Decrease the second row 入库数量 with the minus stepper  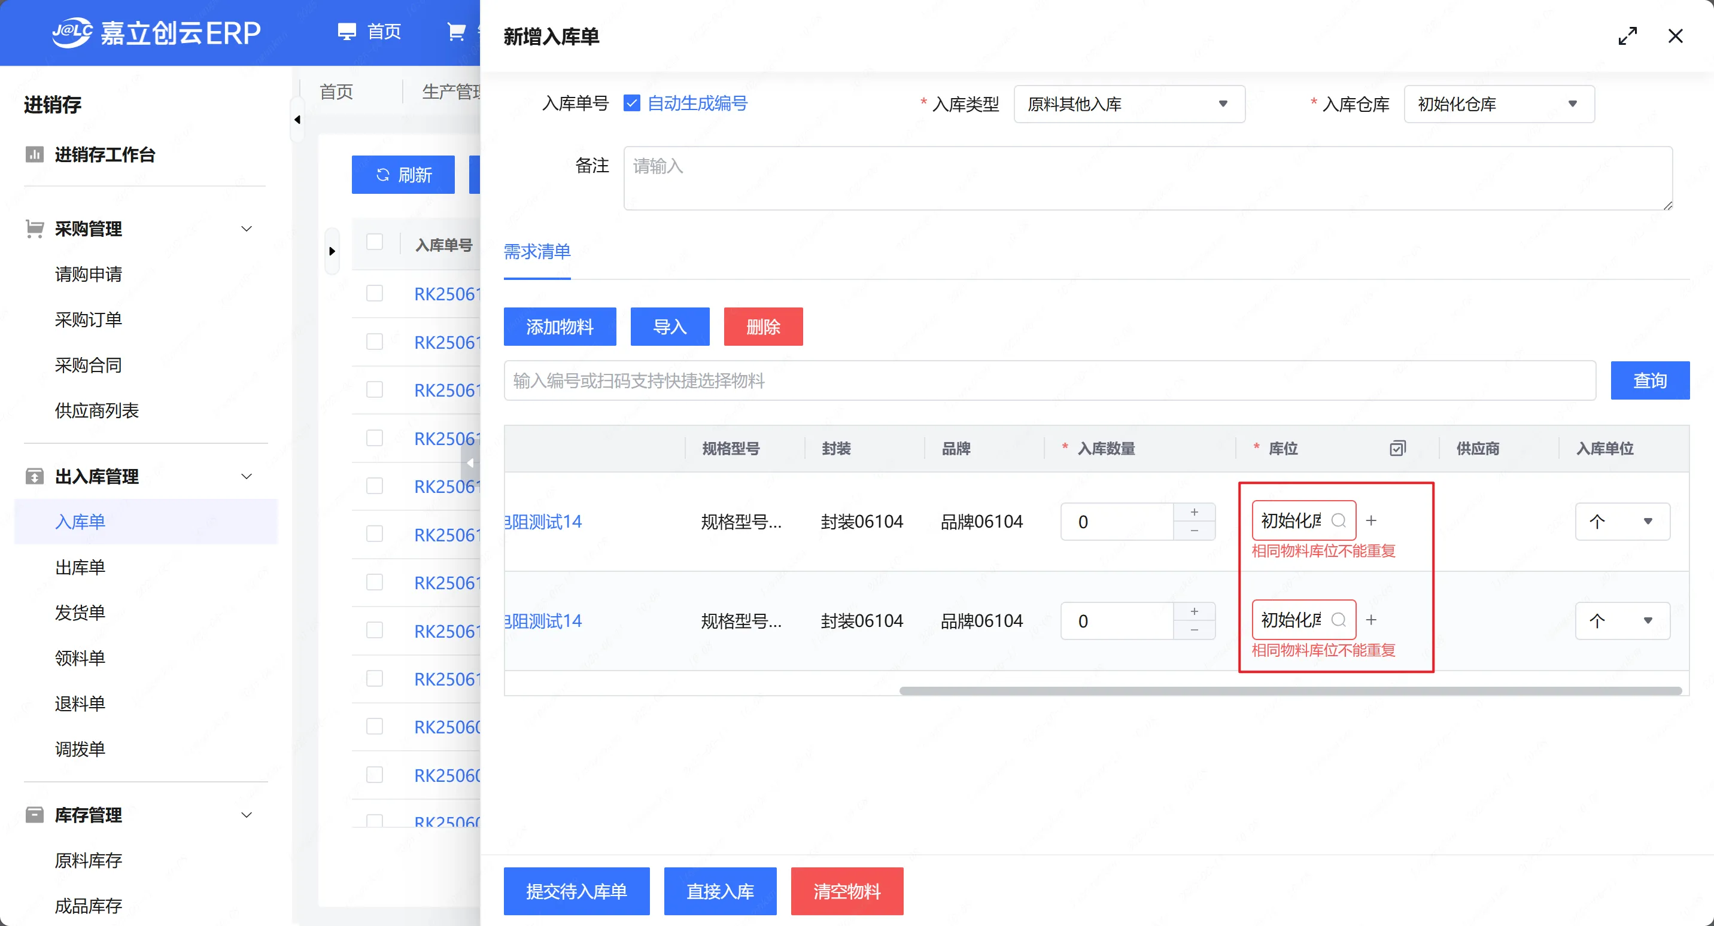tap(1195, 630)
